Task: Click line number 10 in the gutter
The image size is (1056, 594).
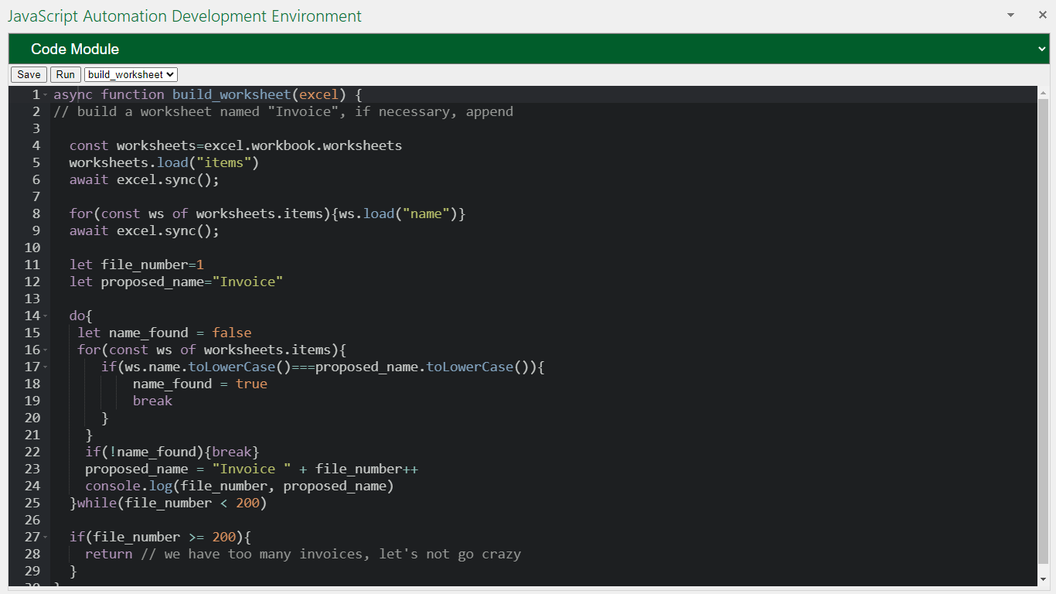Action: coord(32,247)
